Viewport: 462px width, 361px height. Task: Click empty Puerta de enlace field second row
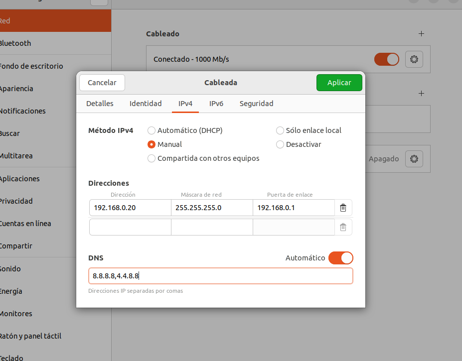(294, 227)
